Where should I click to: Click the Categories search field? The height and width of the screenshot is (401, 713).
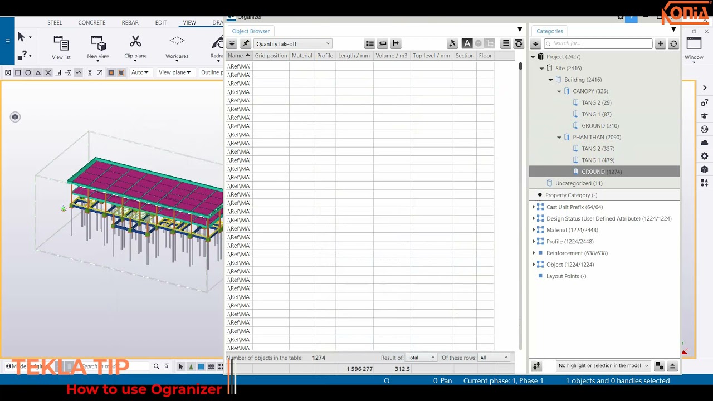[x=598, y=43]
